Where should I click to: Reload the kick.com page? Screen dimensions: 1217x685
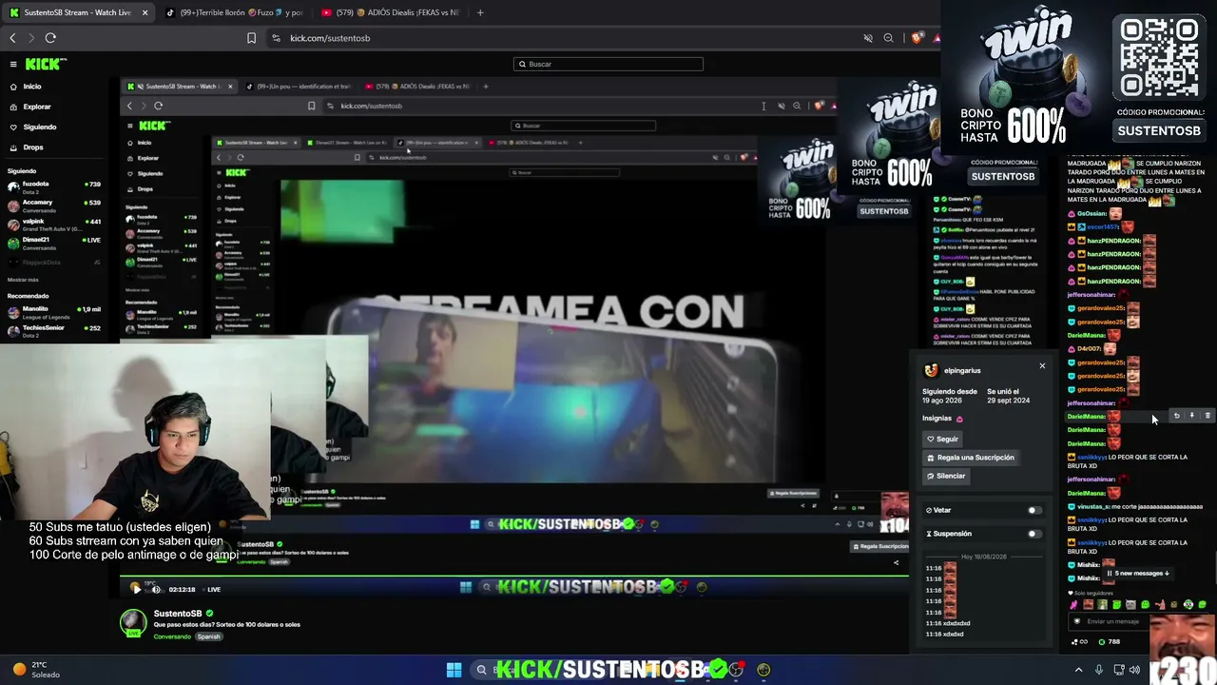tap(50, 38)
